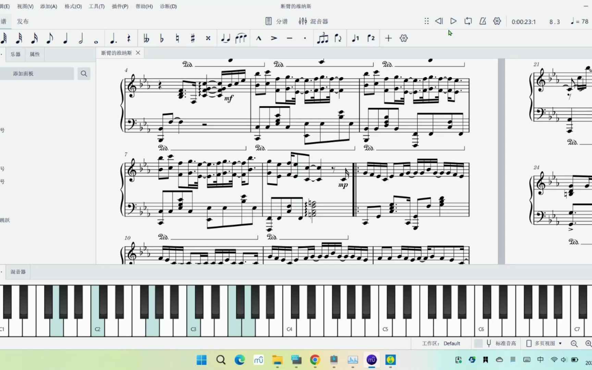Apply the flat accidental
Screen dimensions: 592x370
(x=162, y=38)
